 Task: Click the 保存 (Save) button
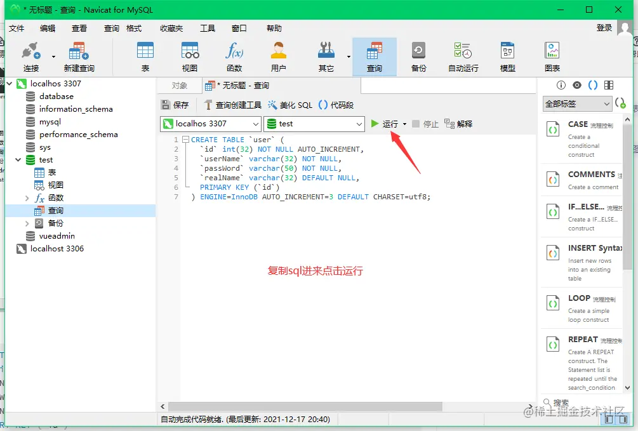coord(175,105)
